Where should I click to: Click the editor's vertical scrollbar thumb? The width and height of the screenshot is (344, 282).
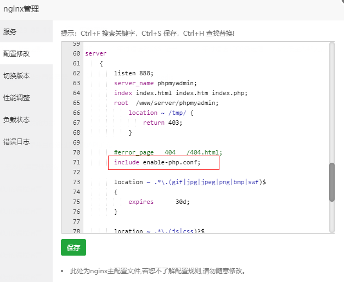click(x=331, y=182)
